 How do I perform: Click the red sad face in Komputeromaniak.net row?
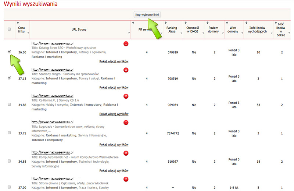coord(126,153)
